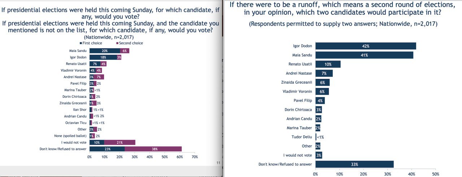The image size is (462, 177).
Task: Click Maia Sandu's 20% first choice bar
Action: [x=105, y=51]
